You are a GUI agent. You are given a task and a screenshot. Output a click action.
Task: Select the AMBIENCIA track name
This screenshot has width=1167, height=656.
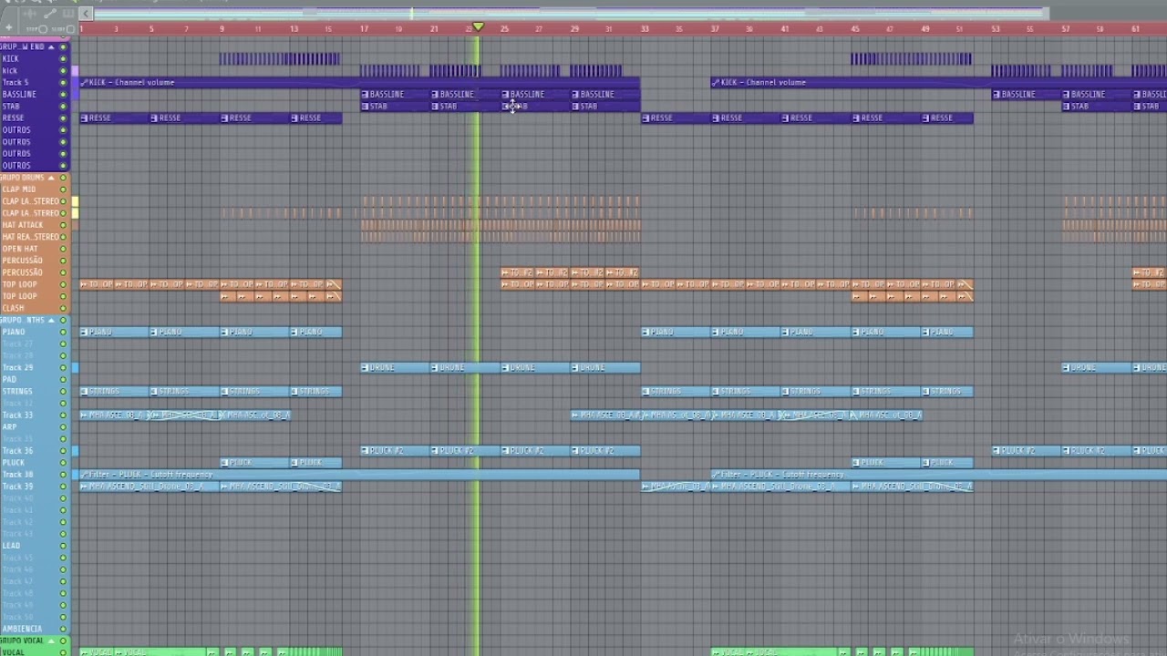(22, 629)
